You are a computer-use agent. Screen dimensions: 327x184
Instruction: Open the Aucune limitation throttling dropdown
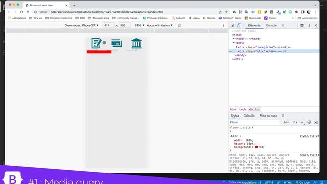(x=159, y=25)
